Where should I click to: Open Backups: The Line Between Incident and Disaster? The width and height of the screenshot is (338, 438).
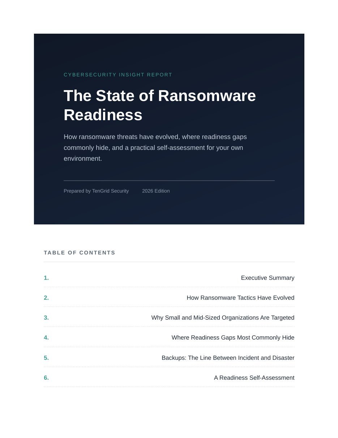(228, 358)
